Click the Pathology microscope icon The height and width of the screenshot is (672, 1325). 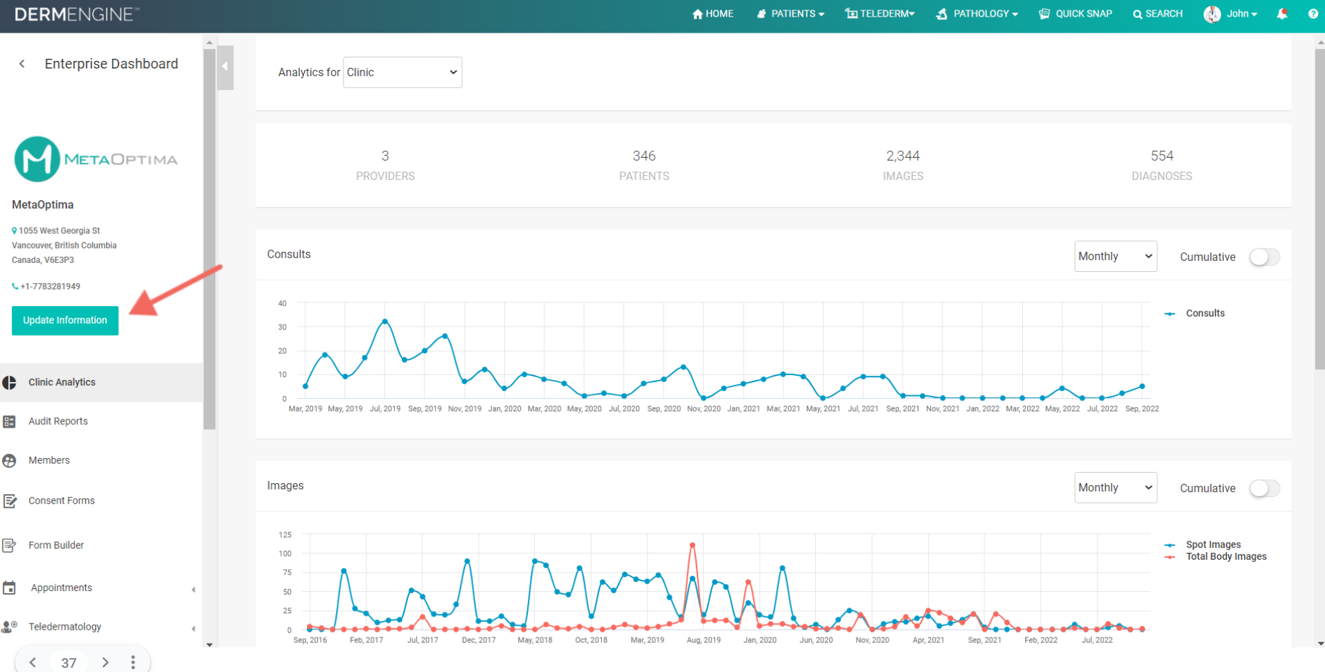pos(941,14)
